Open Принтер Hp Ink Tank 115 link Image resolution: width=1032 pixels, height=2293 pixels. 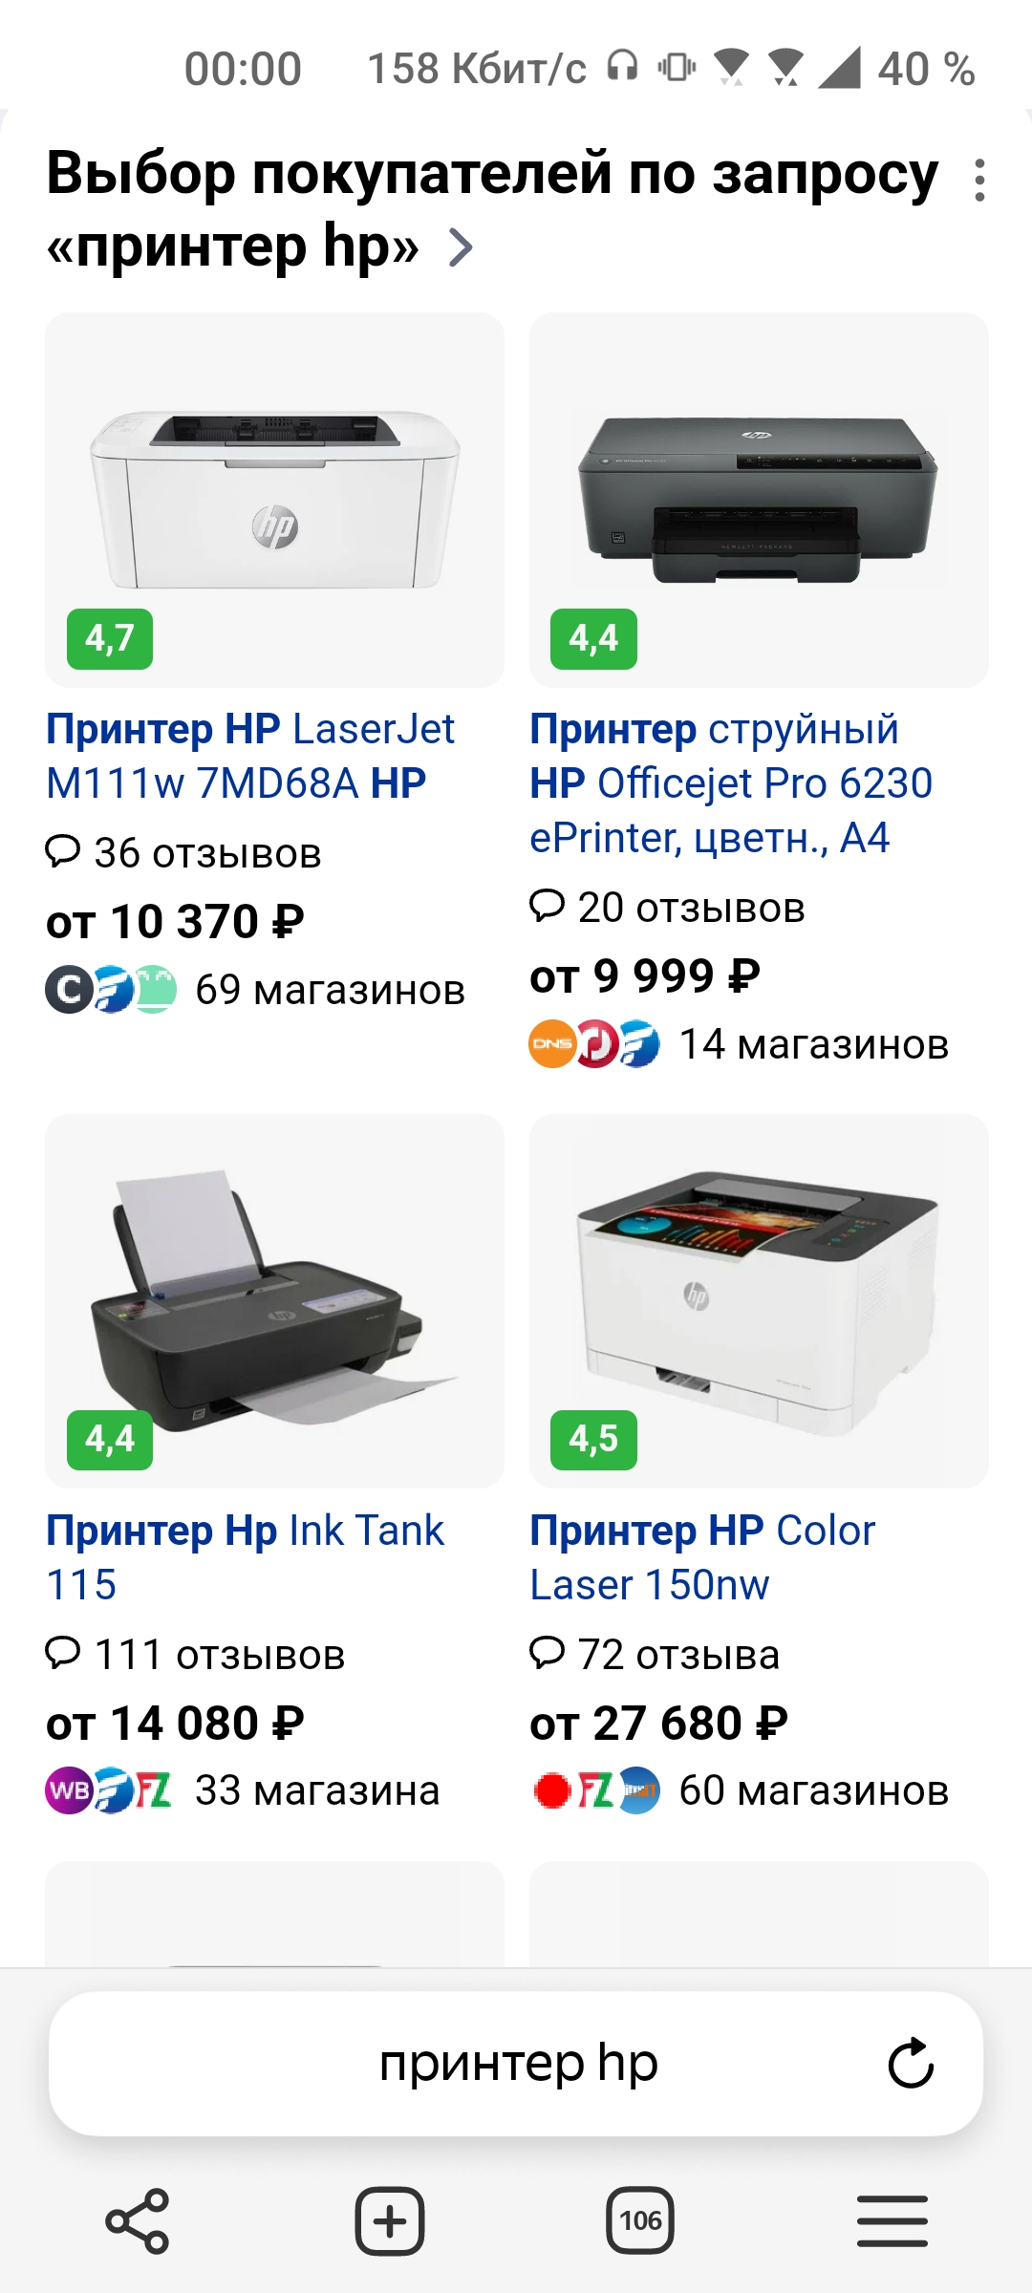pos(245,1557)
